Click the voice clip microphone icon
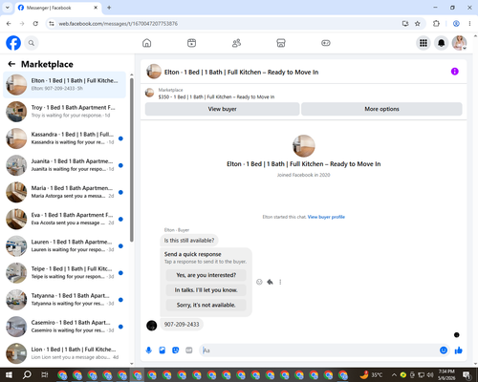The width and height of the screenshot is (478, 382). [148, 350]
